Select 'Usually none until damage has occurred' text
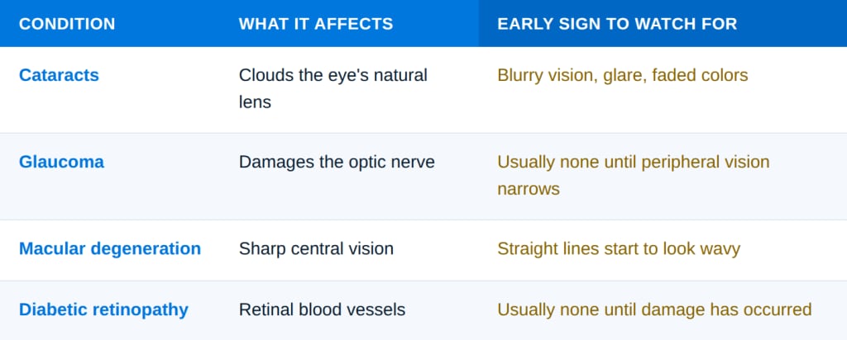The width and height of the screenshot is (847, 340). [x=655, y=309]
